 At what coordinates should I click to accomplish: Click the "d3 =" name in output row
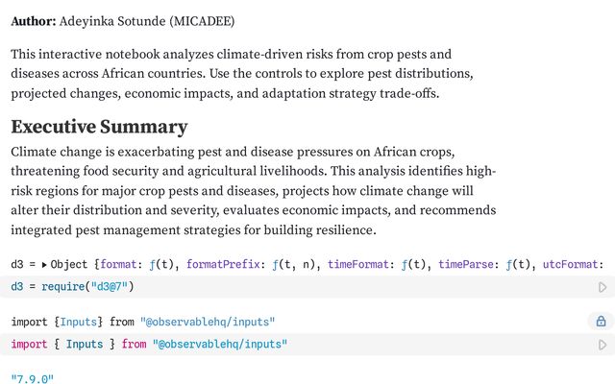pyautogui.click(x=24, y=264)
